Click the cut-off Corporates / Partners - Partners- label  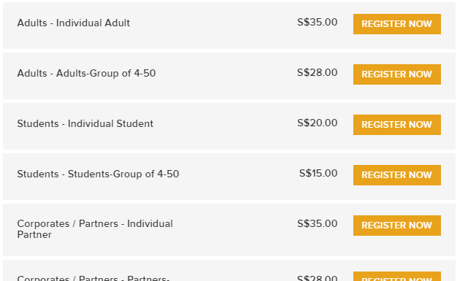tap(93, 278)
